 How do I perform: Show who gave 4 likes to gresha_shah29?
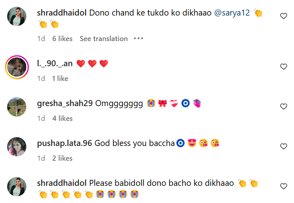pyautogui.click(x=62, y=118)
